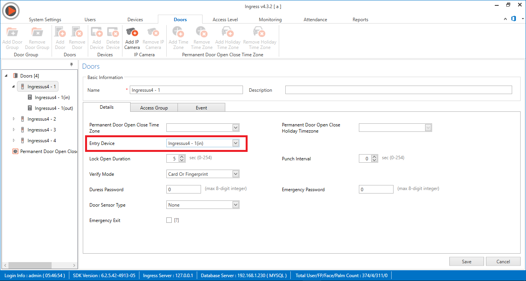The image size is (526, 281).
Task: Collapse the Ingressus4 - 1 tree arrow
Action: [x=13, y=87]
